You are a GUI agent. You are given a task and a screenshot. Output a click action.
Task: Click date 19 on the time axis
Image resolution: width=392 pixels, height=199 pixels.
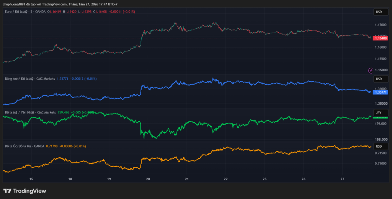(109, 179)
